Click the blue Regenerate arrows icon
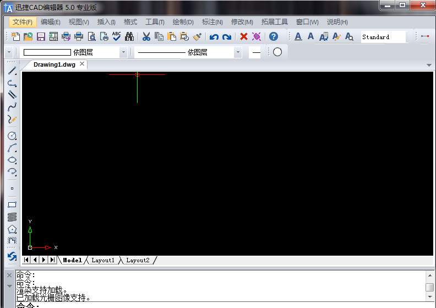436x308 pixels. [12, 256]
